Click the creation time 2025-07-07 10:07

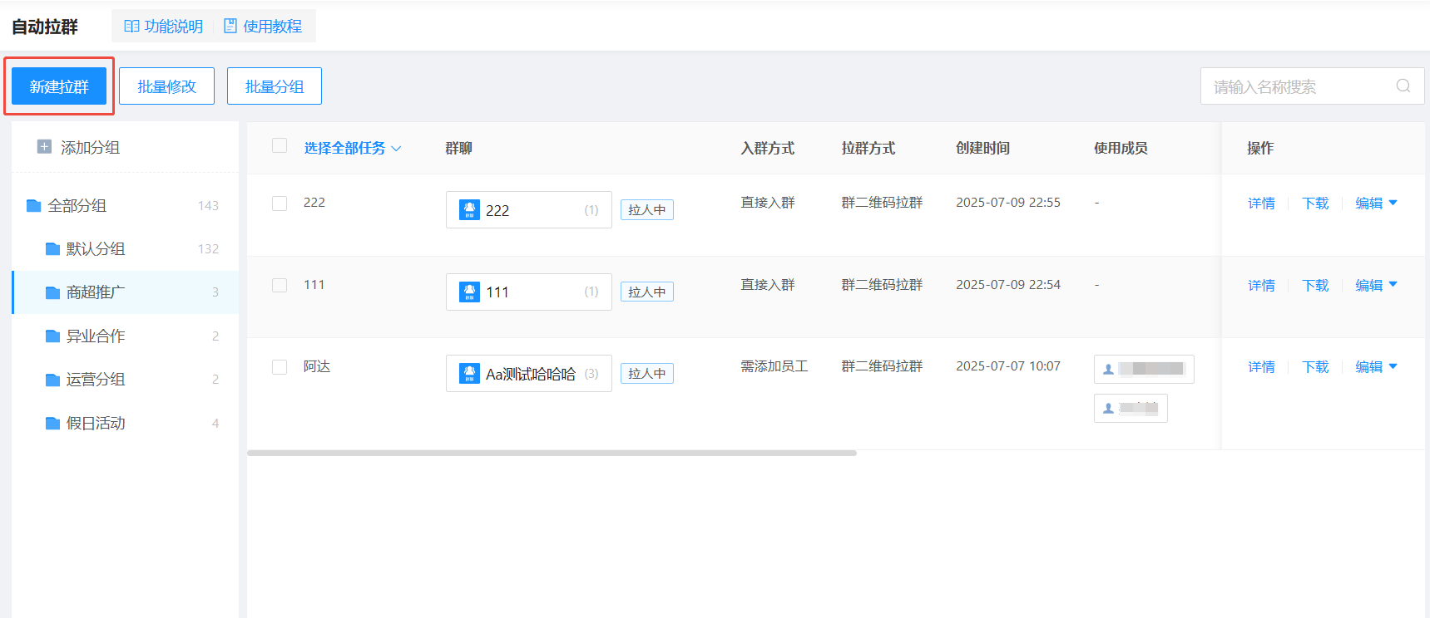(x=1008, y=366)
